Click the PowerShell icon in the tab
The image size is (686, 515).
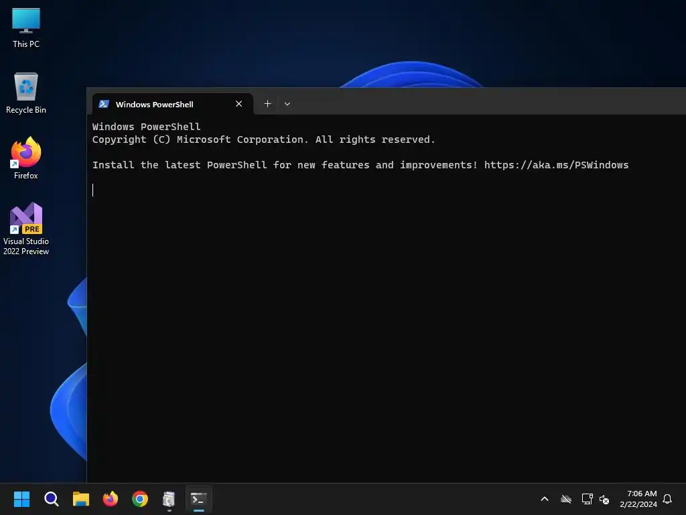[104, 104]
